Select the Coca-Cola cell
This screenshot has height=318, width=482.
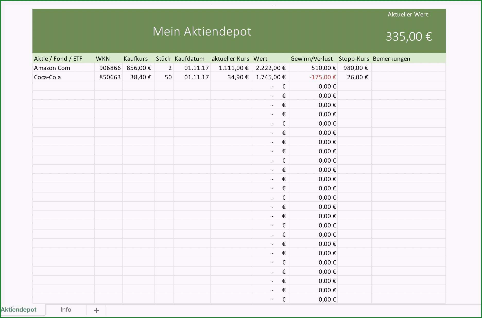click(x=63, y=77)
